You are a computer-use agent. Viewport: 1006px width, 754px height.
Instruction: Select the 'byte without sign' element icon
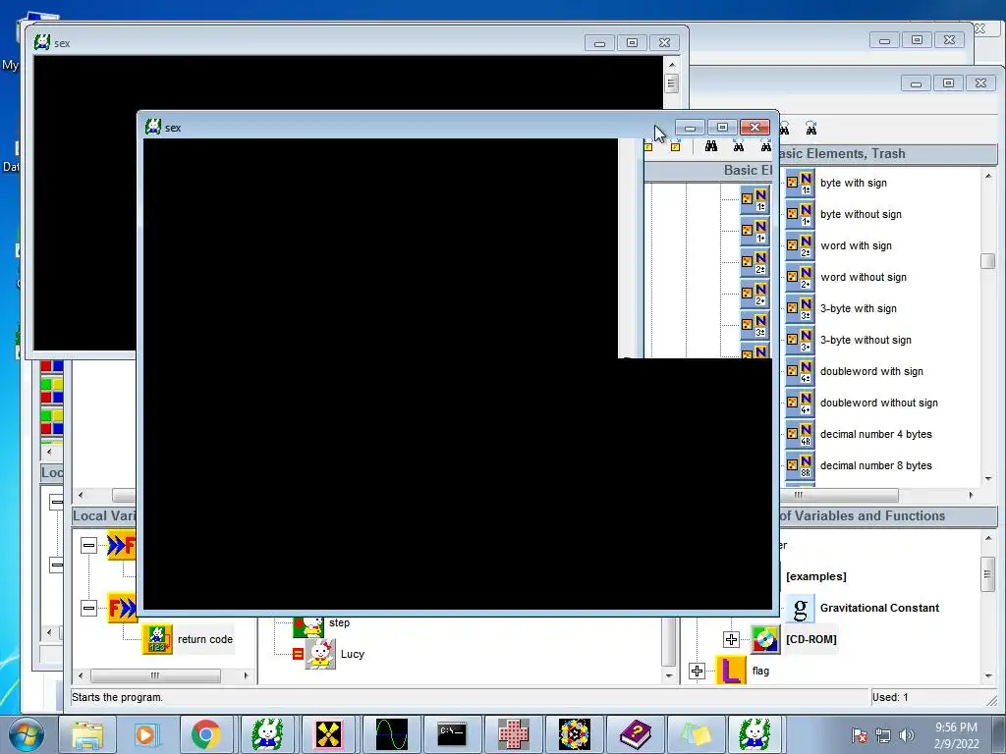point(800,214)
